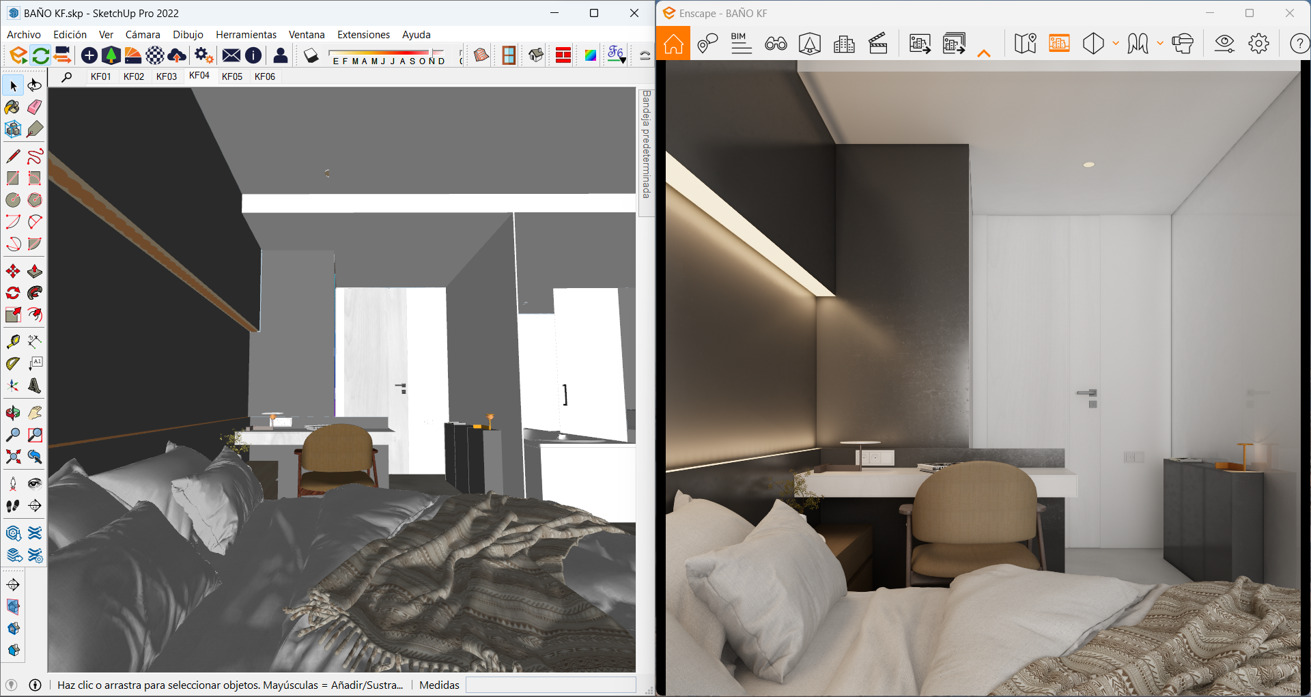1311x697 pixels.
Task: Select the Rectangle tool
Action: click(13, 178)
